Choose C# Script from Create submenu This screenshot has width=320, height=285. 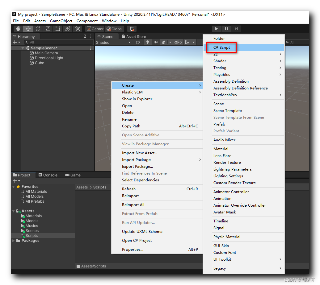(x=244, y=47)
